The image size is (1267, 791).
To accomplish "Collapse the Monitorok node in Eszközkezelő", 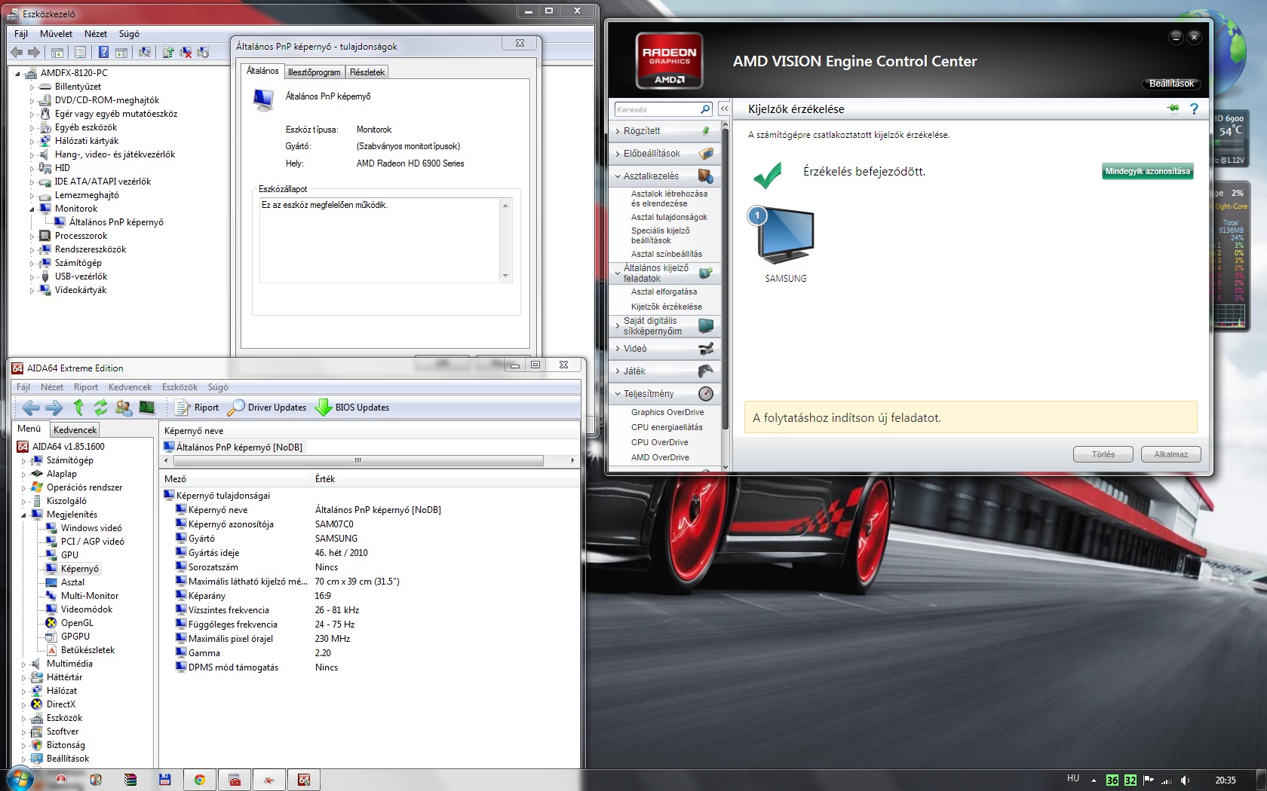I will (x=32, y=209).
